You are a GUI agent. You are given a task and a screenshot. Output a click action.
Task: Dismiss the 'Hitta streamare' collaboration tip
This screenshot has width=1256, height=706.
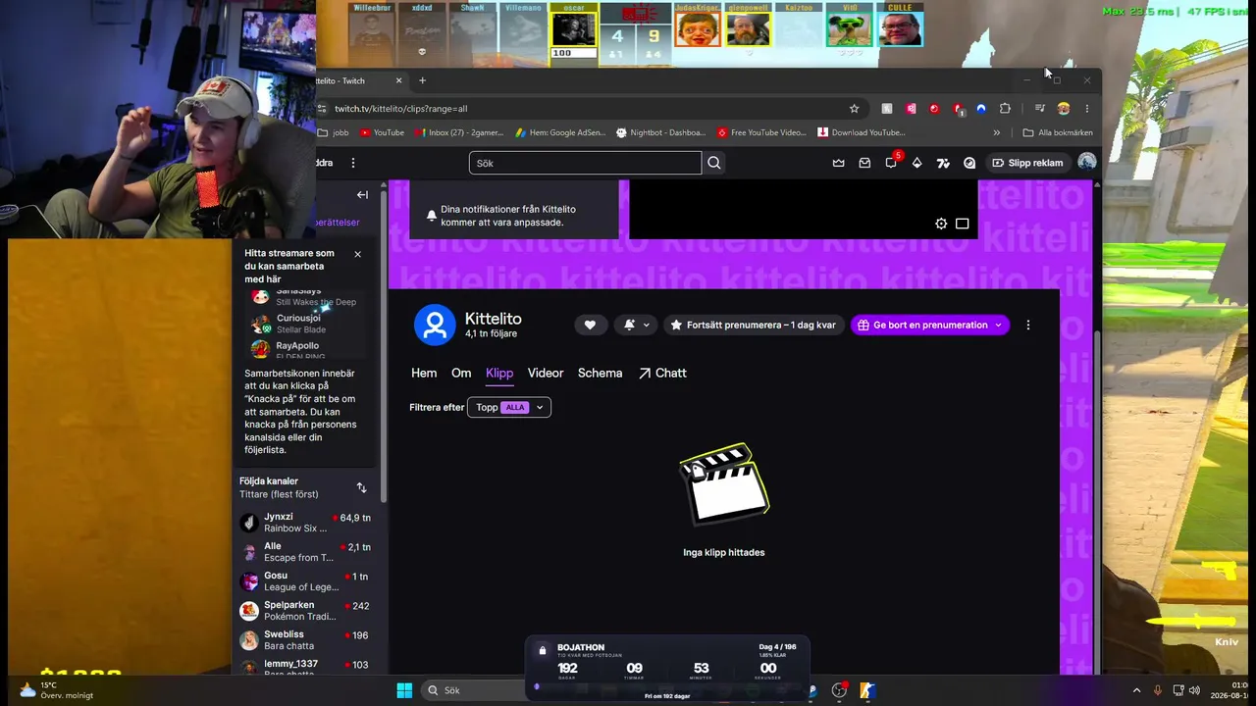(x=357, y=254)
